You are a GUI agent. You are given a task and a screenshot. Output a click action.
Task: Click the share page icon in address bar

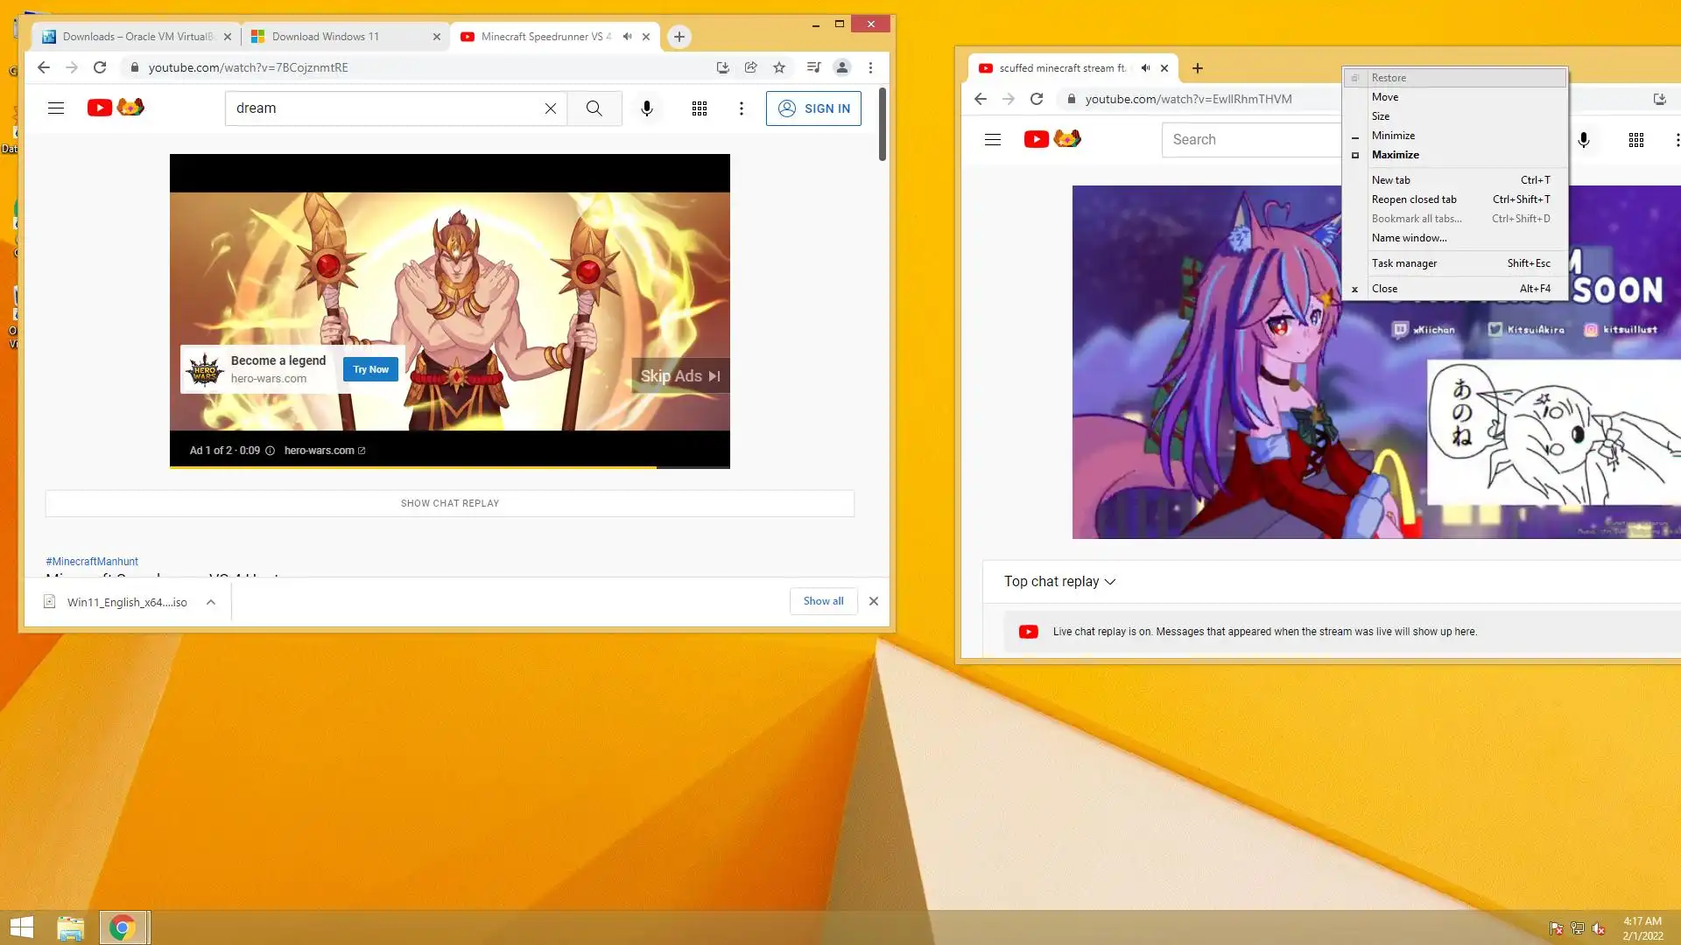[x=751, y=67]
